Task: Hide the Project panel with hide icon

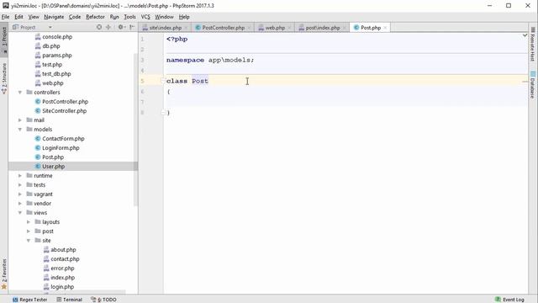Action: tap(132, 27)
